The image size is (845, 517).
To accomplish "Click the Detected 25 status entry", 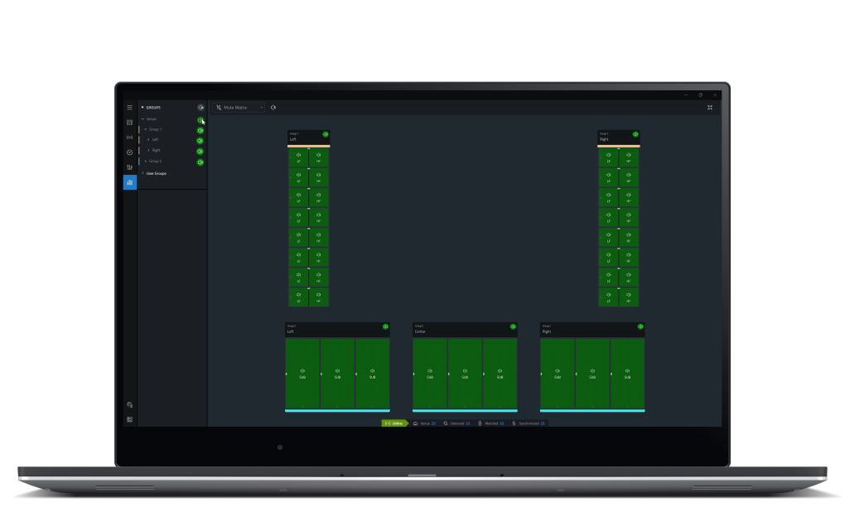I will [x=456, y=423].
